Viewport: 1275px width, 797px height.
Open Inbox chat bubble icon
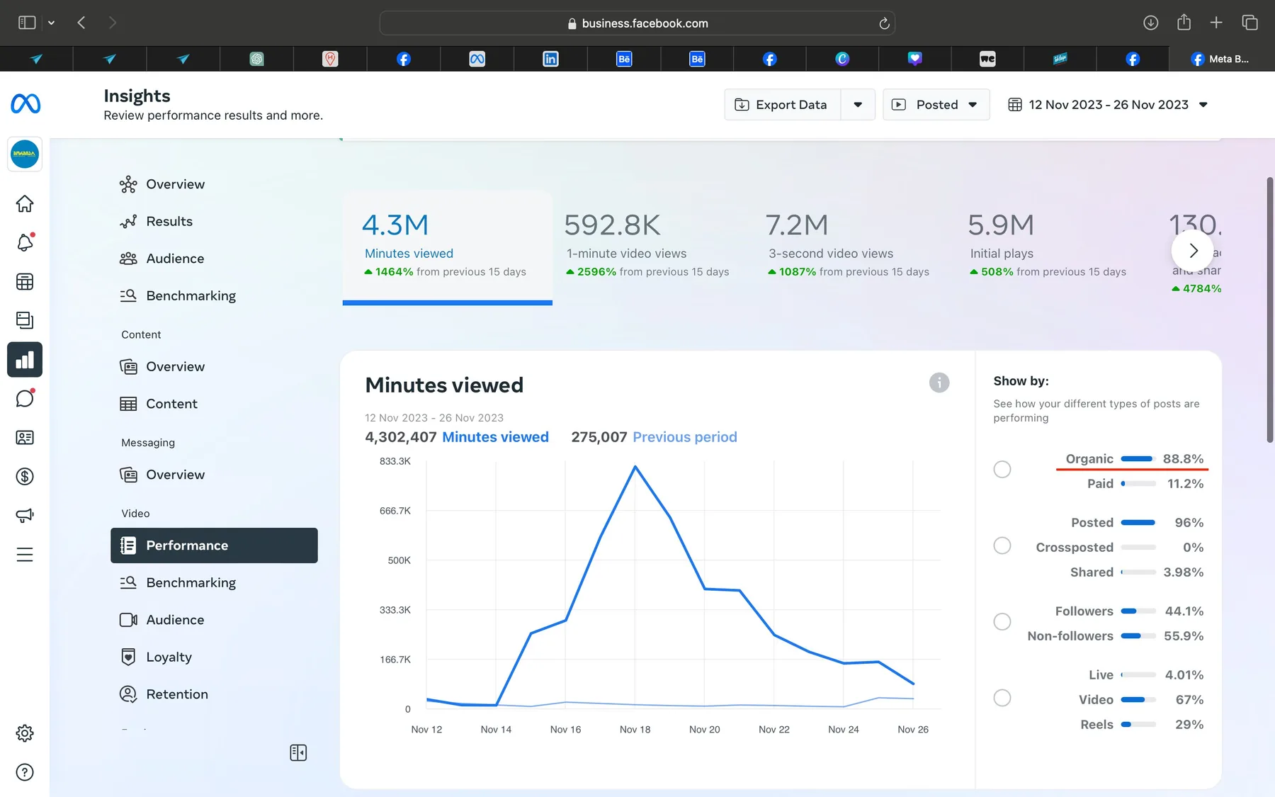25,398
